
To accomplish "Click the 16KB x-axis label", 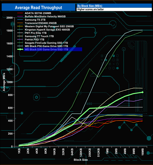I will 55,152.
